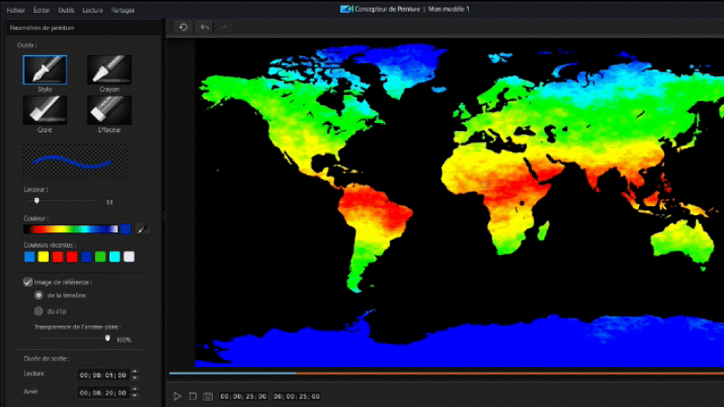Viewport: 724px width, 407px height.
Task: Select the Stylo pen tool
Action: 44,70
